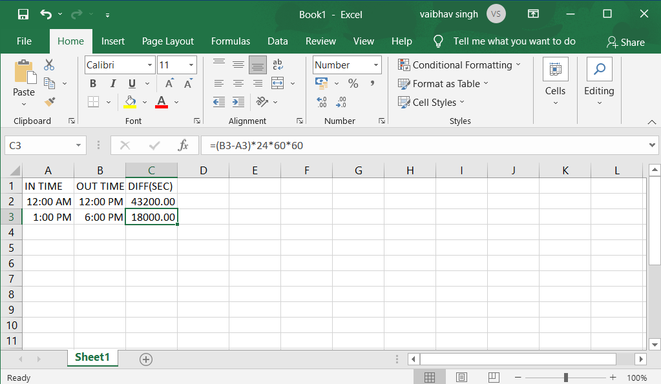This screenshot has height=384, width=661.
Task: Switch to the Insert tab
Action: pos(113,41)
